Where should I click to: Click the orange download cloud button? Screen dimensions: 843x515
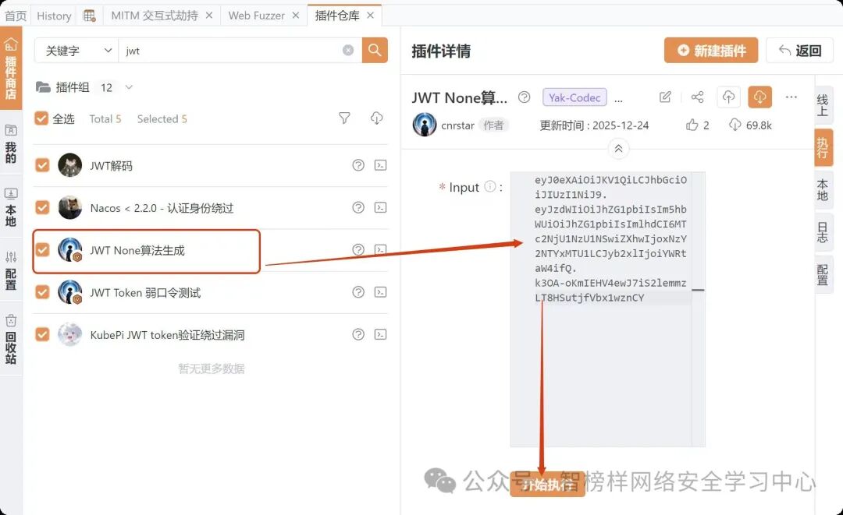[x=759, y=97]
